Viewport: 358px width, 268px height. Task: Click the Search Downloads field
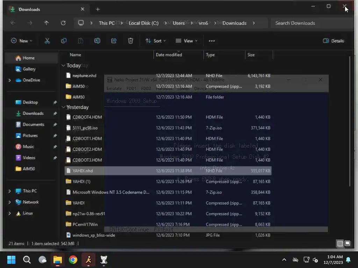tap(312, 23)
